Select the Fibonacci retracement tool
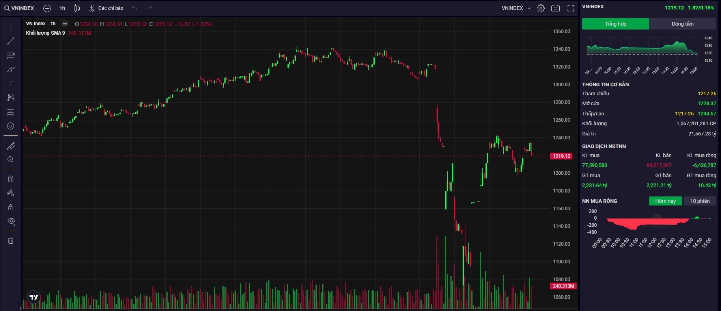Image resolution: width=721 pixels, height=311 pixels. 11,55
